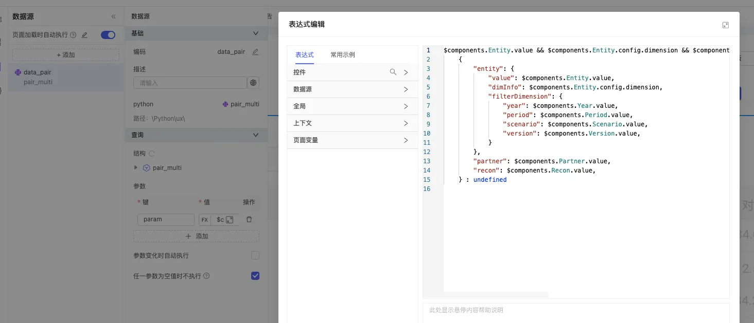Click the undefined keyword on line 15
Image resolution: width=754 pixels, height=323 pixels.
point(490,180)
